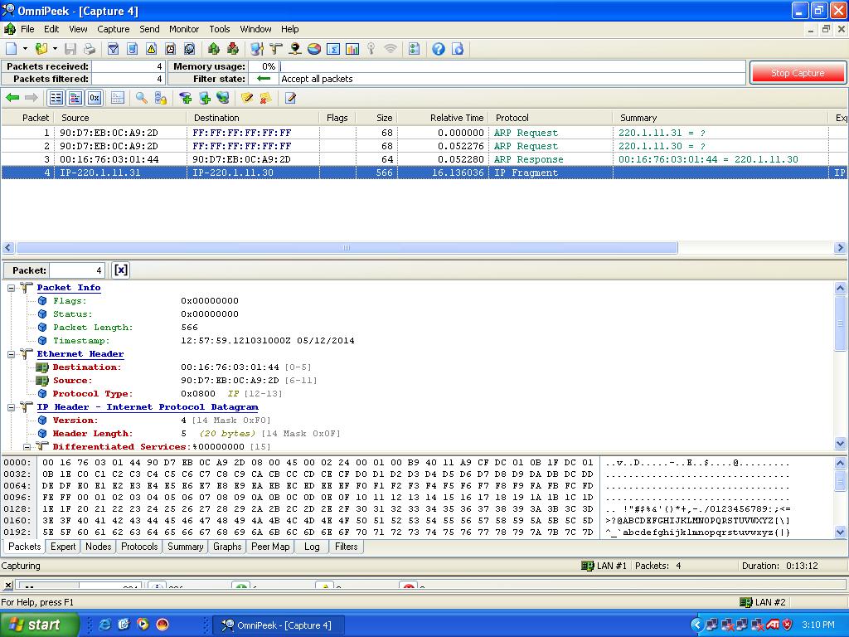The height and width of the screenshot is (637, 849).
Task: Switch to the Peer Map tab
Action: pyautogui.click(x=270, y=547)
